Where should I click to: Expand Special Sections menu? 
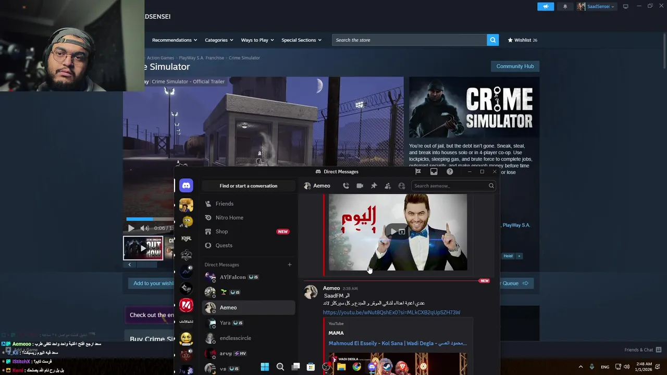pos(302,40)
